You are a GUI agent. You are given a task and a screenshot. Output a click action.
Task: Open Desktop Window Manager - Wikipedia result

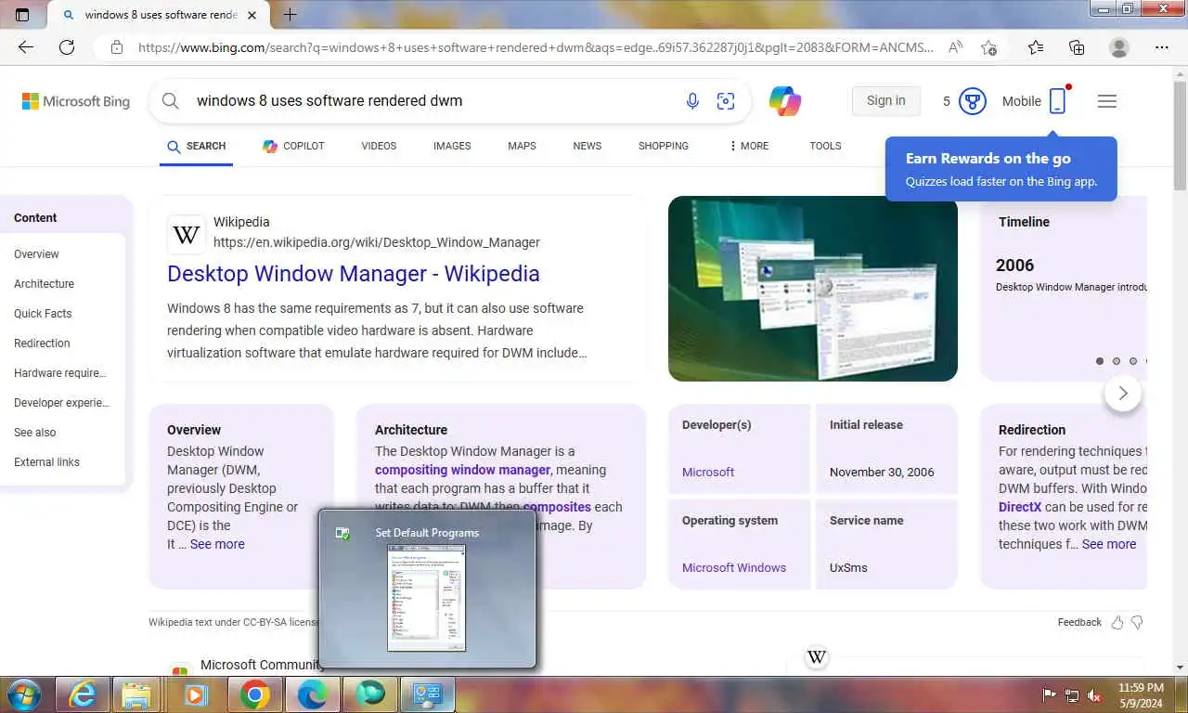coord(354,274)
